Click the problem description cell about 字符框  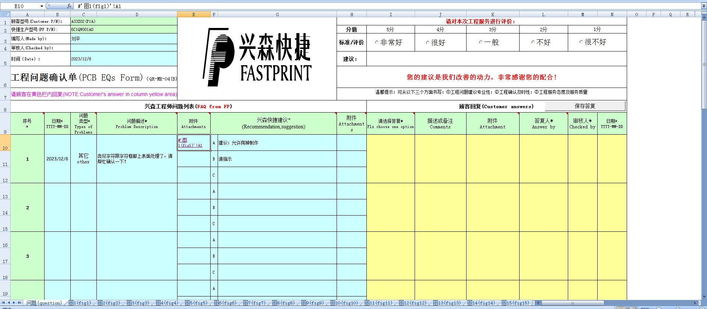[137, 159]
